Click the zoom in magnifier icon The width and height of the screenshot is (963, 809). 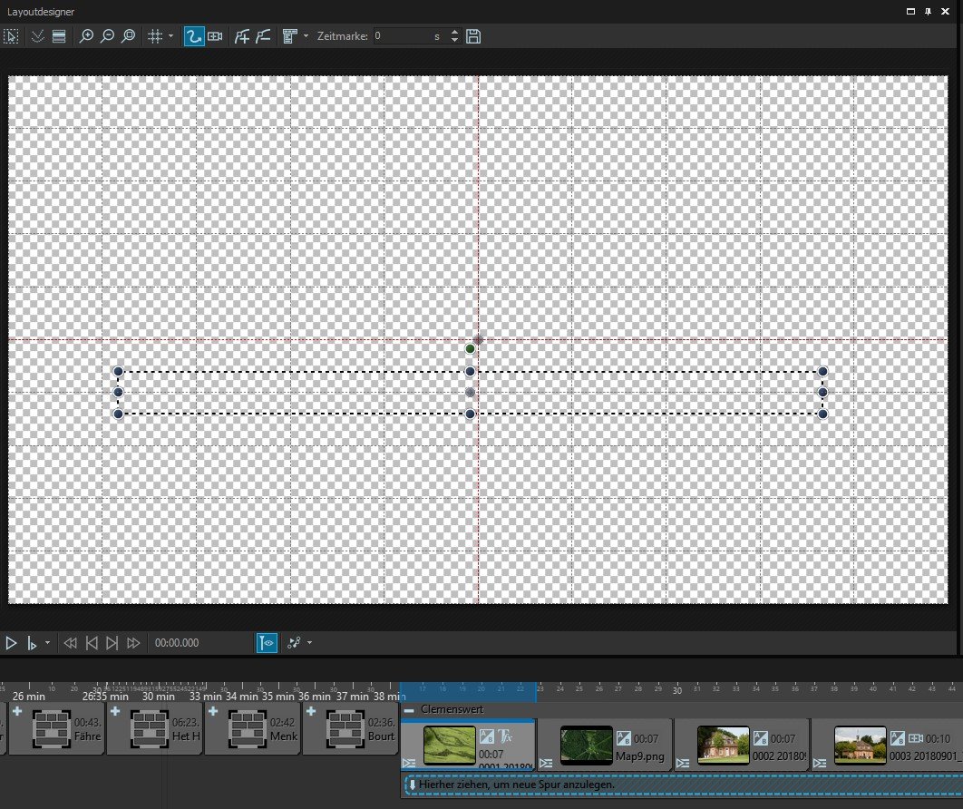click(x=86, y=36)
